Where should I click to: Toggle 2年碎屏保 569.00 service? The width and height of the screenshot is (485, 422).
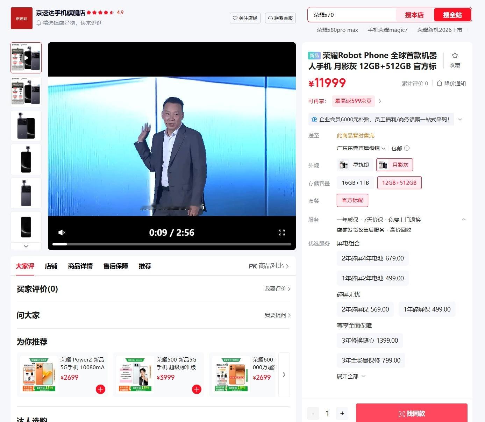tap(365, 309)
